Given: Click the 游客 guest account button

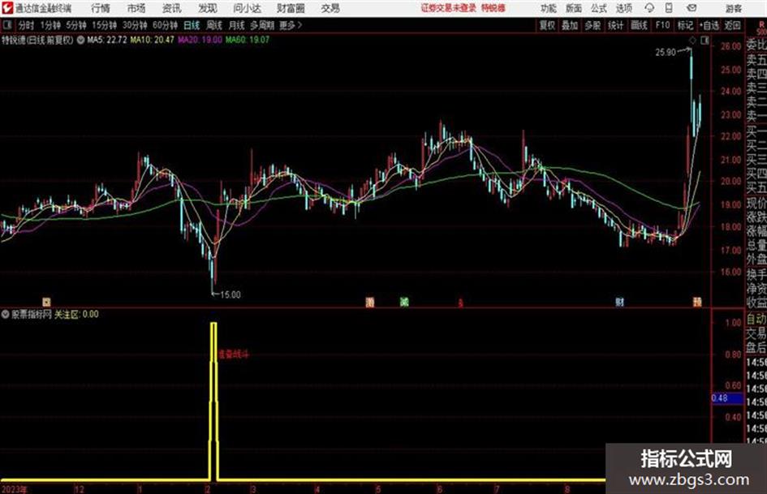Looking at the screenshot, I should pyautogui.click(x=733, y=8).
